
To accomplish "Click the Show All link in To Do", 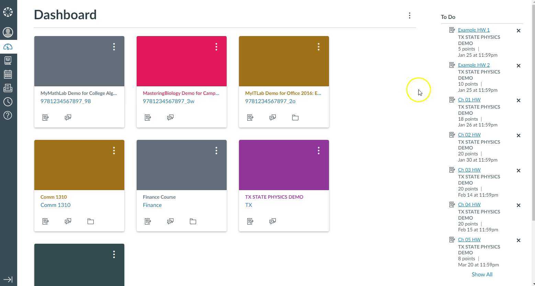I will [482, 274].
